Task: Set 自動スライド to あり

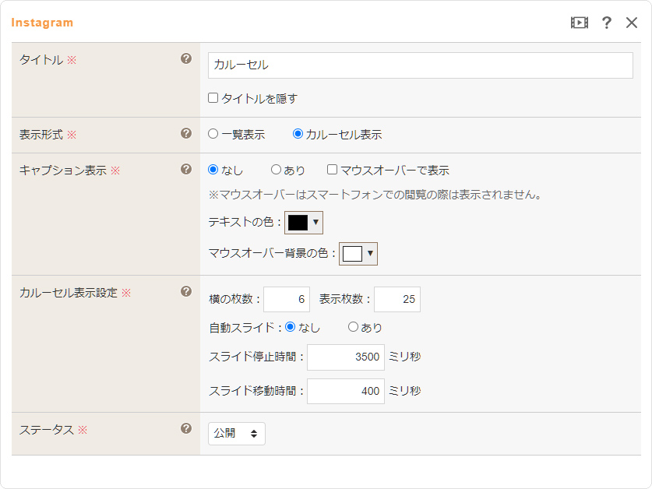Action: 353,327
